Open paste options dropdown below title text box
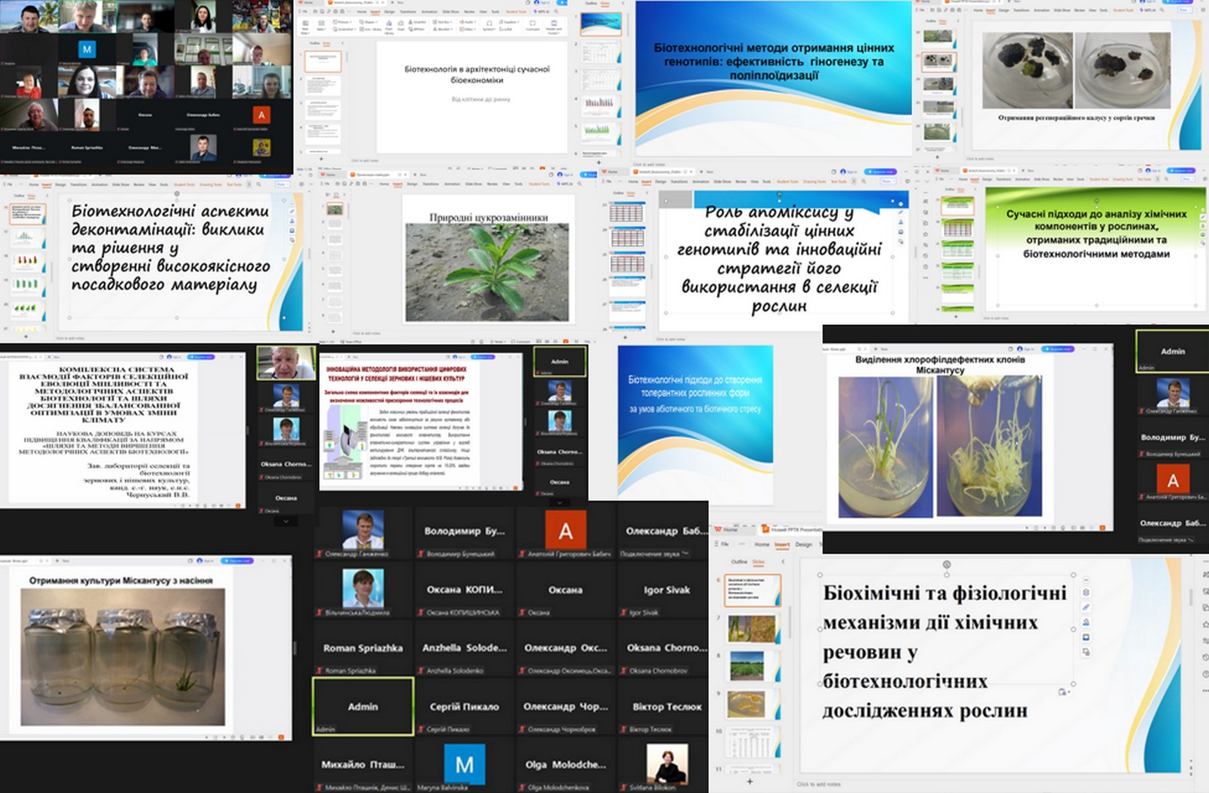This screenshot has height=793, width=1209. point(1064,692)
